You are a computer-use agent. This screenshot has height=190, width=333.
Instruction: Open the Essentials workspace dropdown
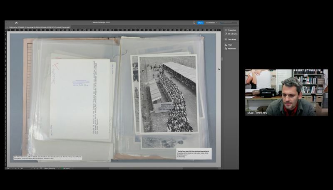pyautogui.click(x=212, y=23)
